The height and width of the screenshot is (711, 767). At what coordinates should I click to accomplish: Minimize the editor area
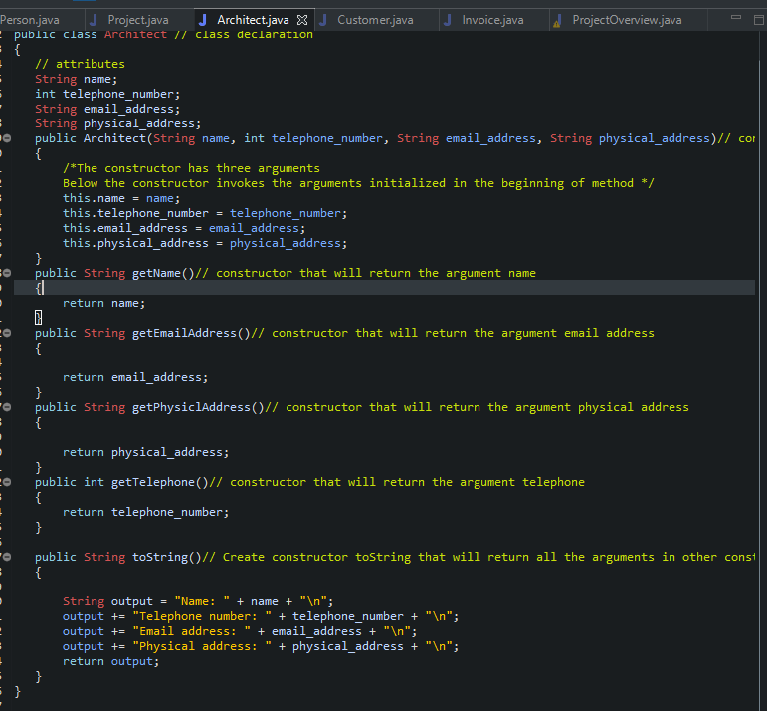(x=736, y=18)
